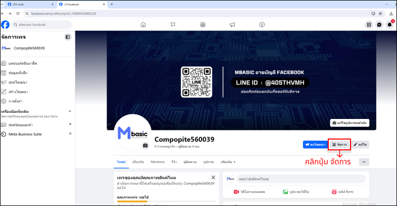
Task: Open the notifications bell icon
Action: (x=390, y=25)
